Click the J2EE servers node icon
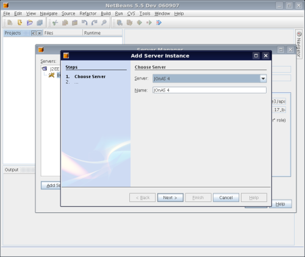Image resolution: width=305 pixels, height=257 pixels. coord(45,69)
